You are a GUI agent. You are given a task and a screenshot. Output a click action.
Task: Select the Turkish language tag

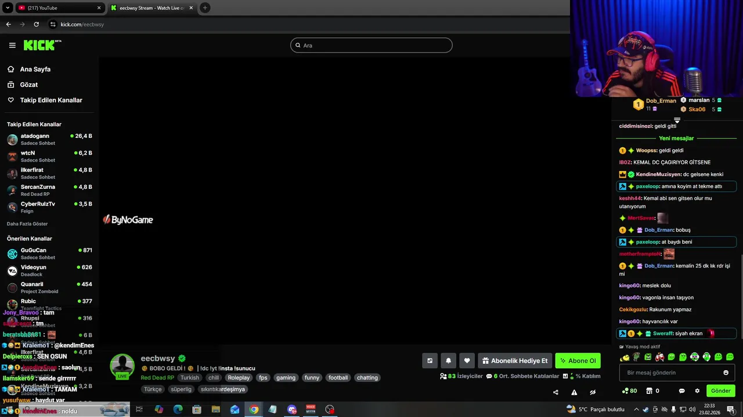click(189, 378)
